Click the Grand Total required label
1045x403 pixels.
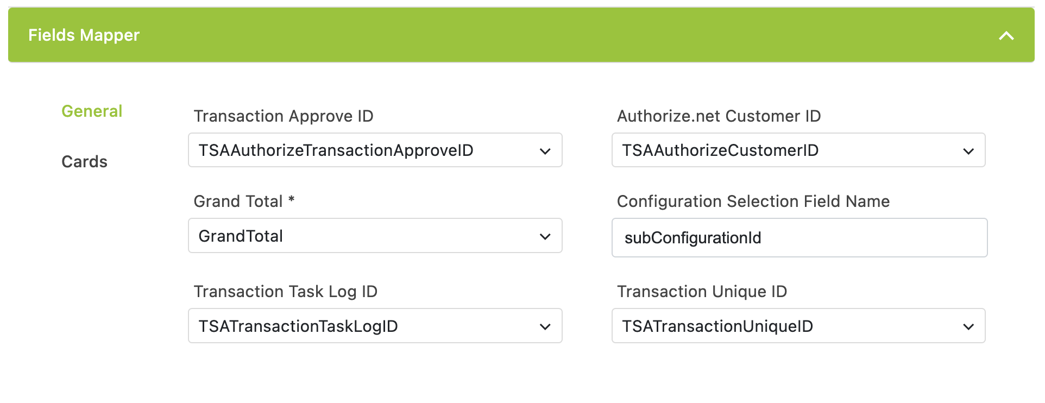click(x=244, y=201)
